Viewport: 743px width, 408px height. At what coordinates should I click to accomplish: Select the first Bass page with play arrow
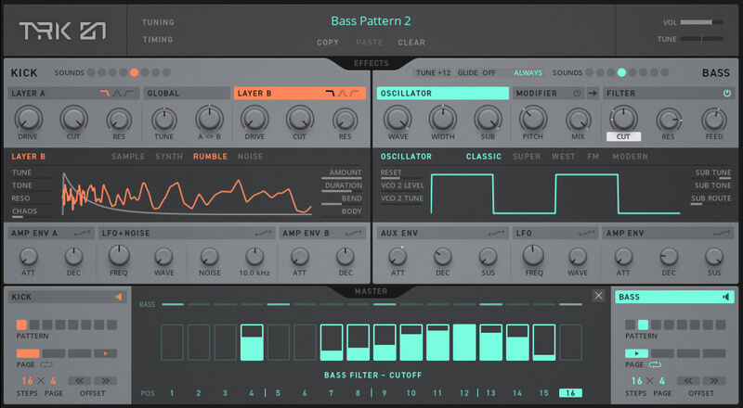point(636,353)
